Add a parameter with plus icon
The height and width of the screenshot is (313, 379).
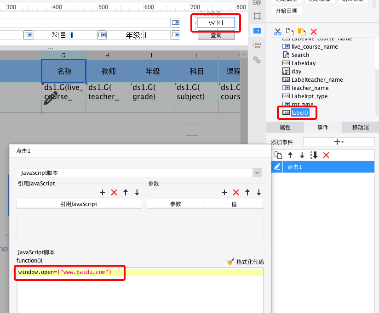(224, 192)
